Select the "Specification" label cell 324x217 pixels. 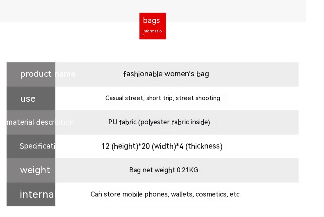click(x=31, y=146)
